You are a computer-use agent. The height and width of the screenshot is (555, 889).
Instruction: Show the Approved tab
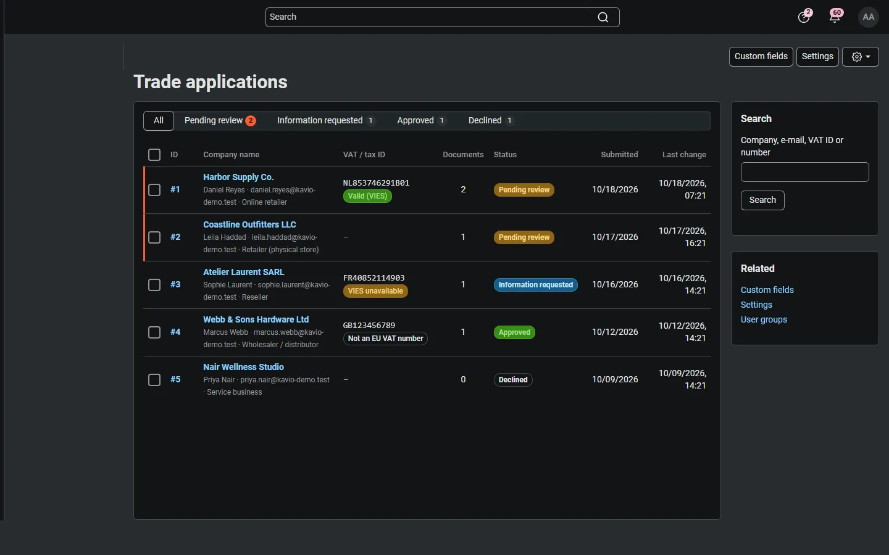coord(422,121)
